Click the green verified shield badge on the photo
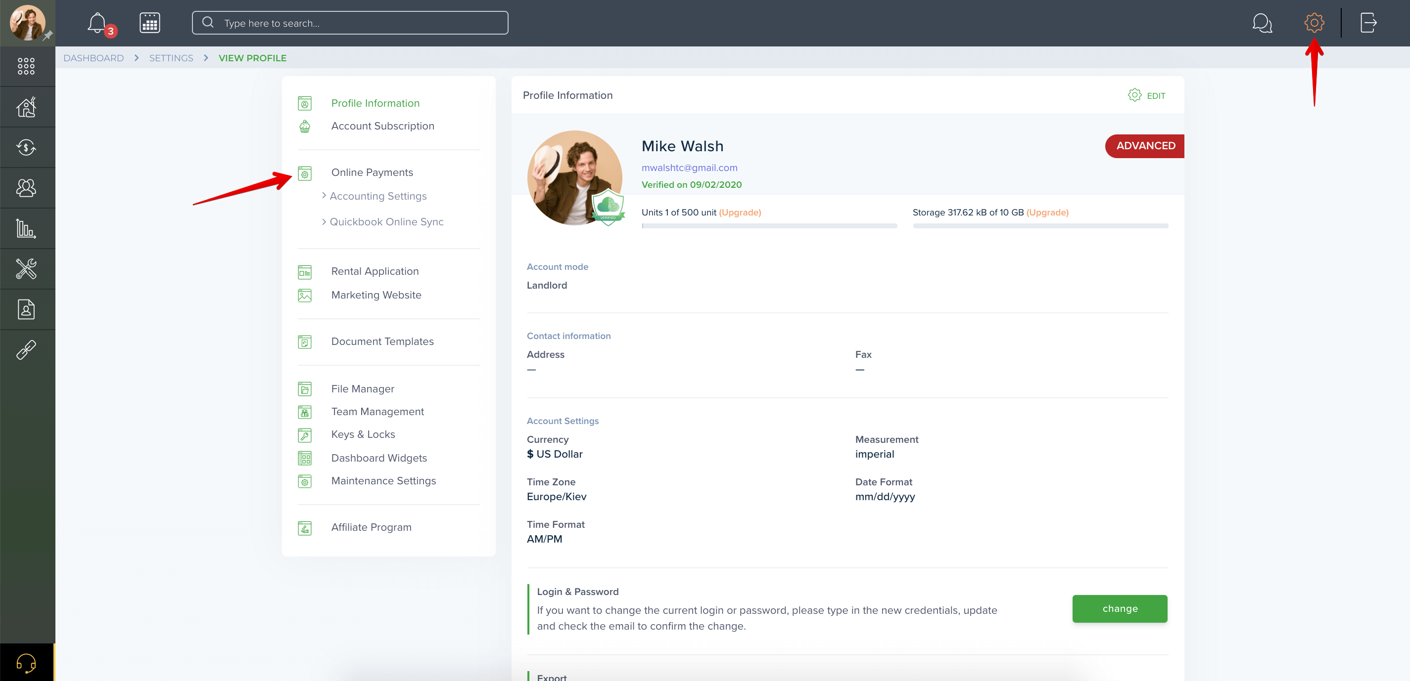 pyautogui.click(x=608, y=207)
